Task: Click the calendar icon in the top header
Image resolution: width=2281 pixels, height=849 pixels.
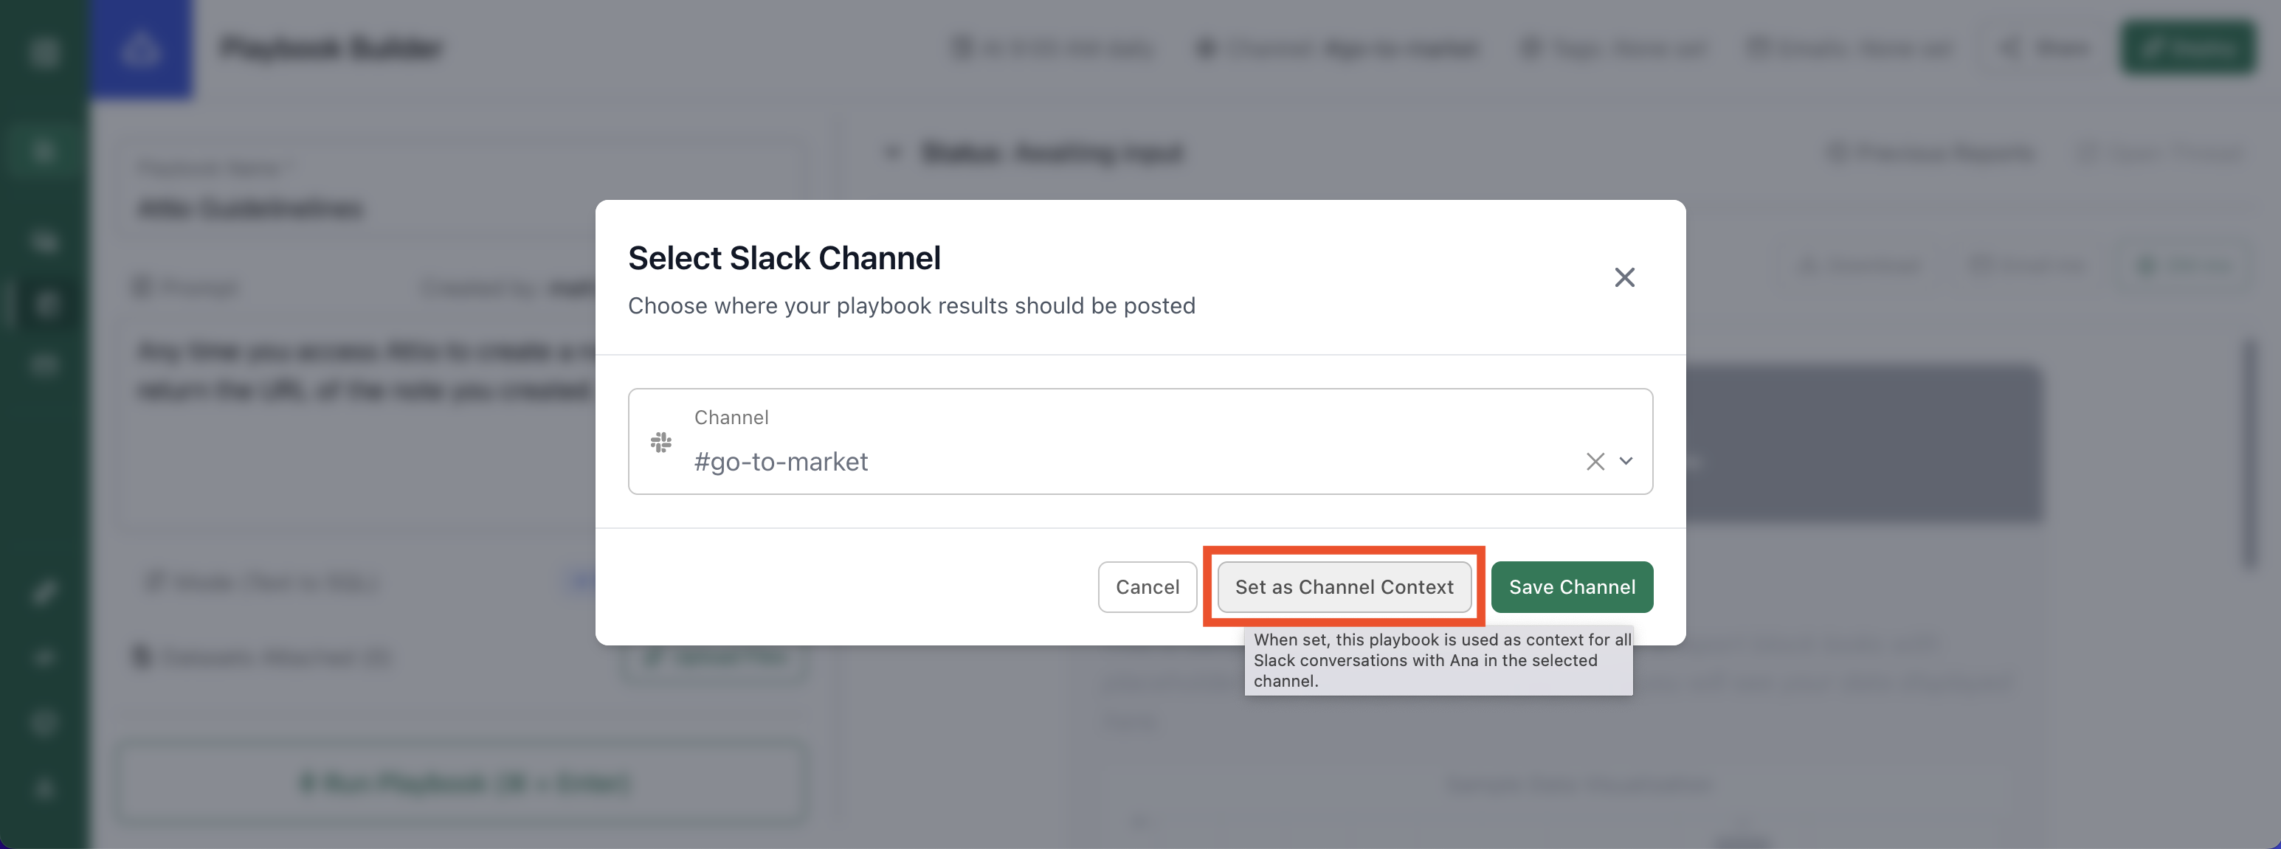Action: pos(962,49)
